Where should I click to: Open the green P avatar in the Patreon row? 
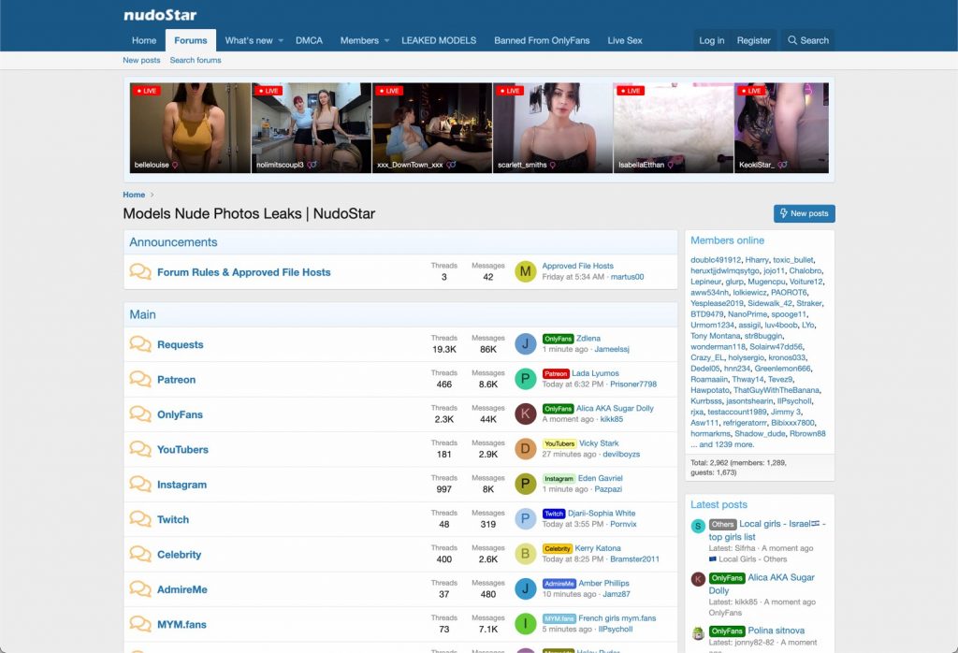(526, 379)
